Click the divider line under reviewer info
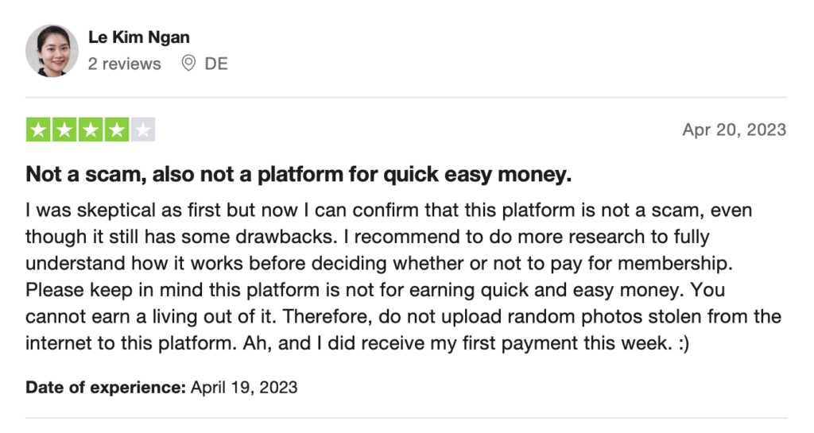Image resolution: width=814 pixels, height=433 pixels. [406, 97]
